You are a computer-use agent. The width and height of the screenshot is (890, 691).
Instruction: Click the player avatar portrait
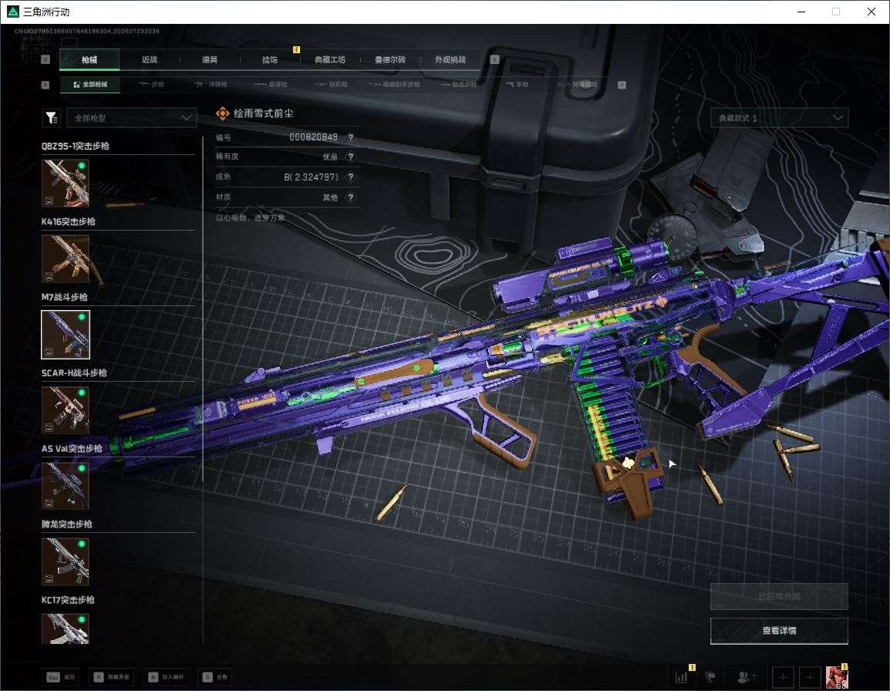(837, 677)
